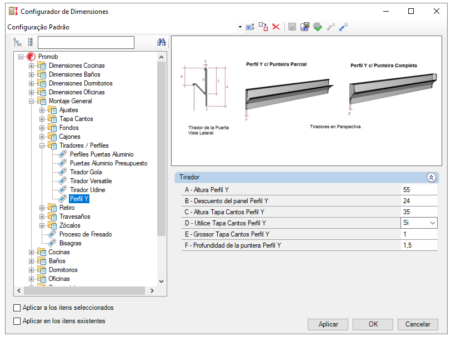The height and width of the screenshot is (337, 451).
Task: Collapse the Tirador section chevron
Action: (431, 178)
